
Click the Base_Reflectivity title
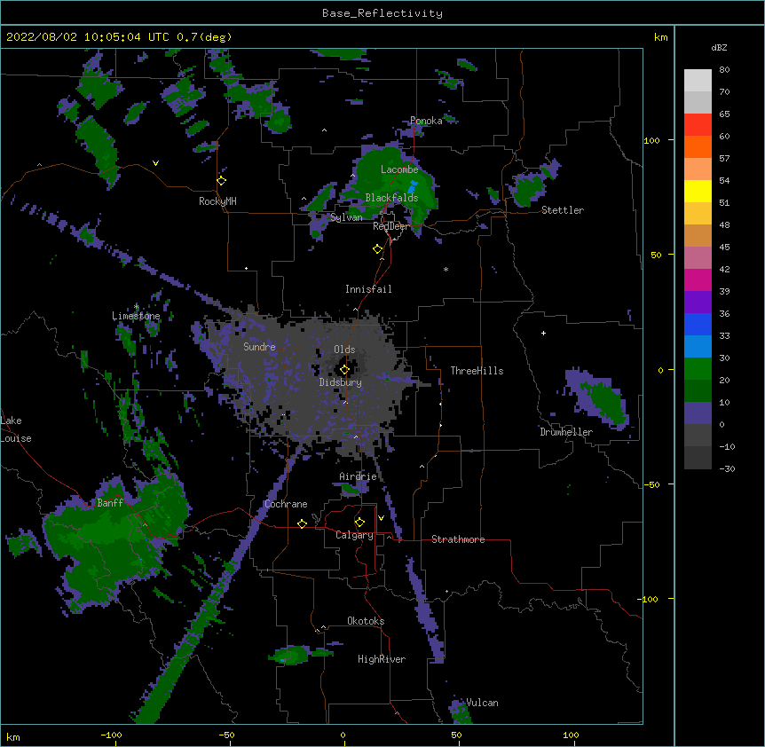382,13
